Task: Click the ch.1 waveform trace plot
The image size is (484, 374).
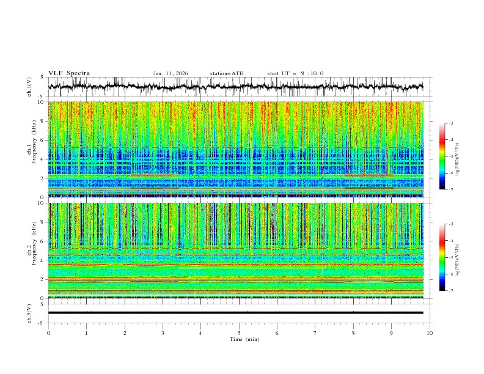Action: (236, 87)
